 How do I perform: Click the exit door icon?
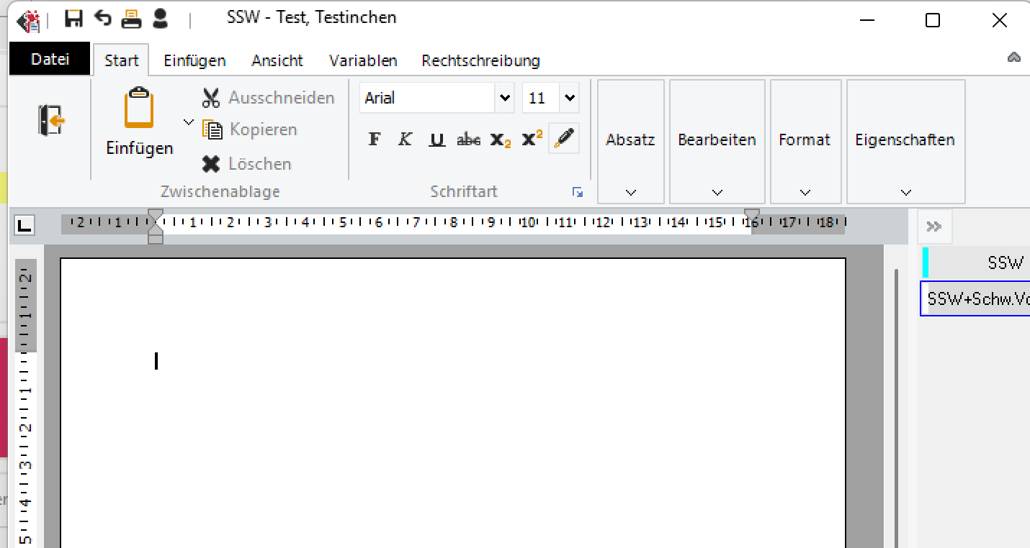point(51,120)
